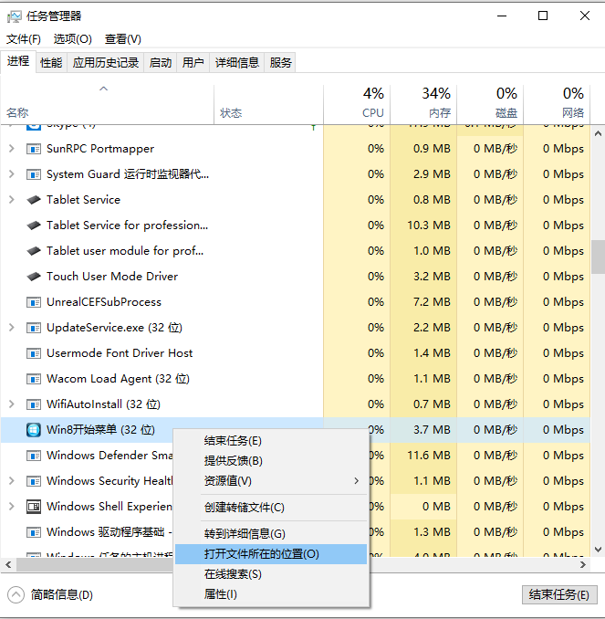
Task: Switch to the 用户 tab
Action: tap(193, 62)
